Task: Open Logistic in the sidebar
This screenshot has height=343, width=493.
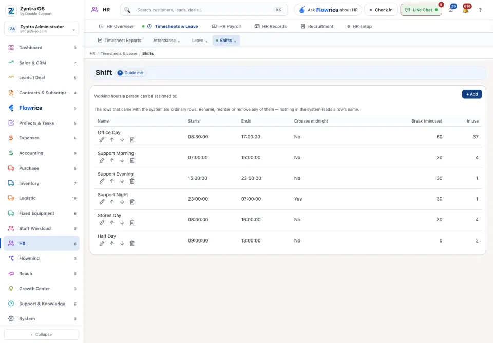Action: click(x=42, y=198)
